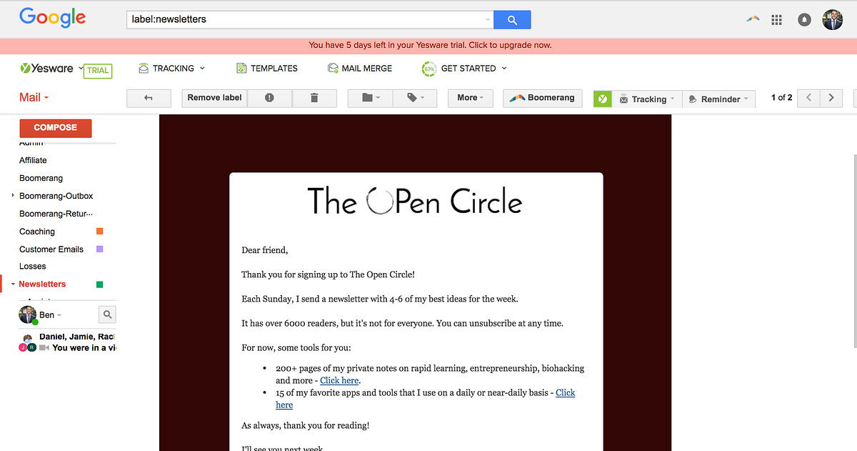
Task: Open Yesware Tracking menu
Action: pos(171,69)
